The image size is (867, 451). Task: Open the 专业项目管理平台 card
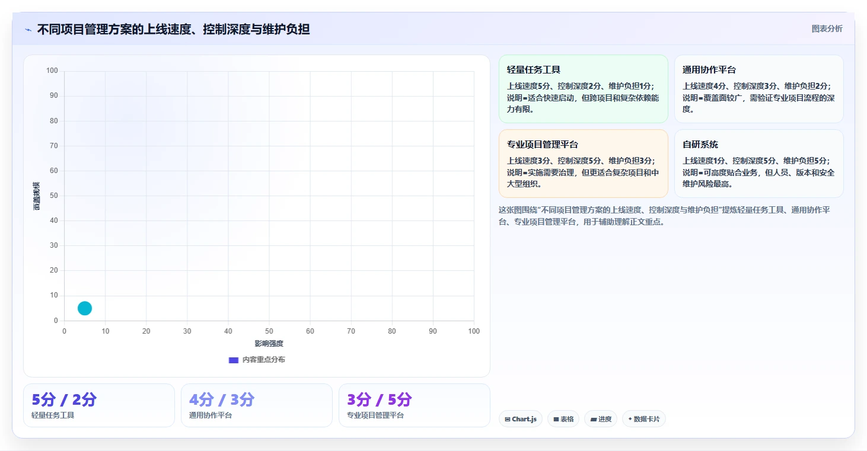pos(584,164)
